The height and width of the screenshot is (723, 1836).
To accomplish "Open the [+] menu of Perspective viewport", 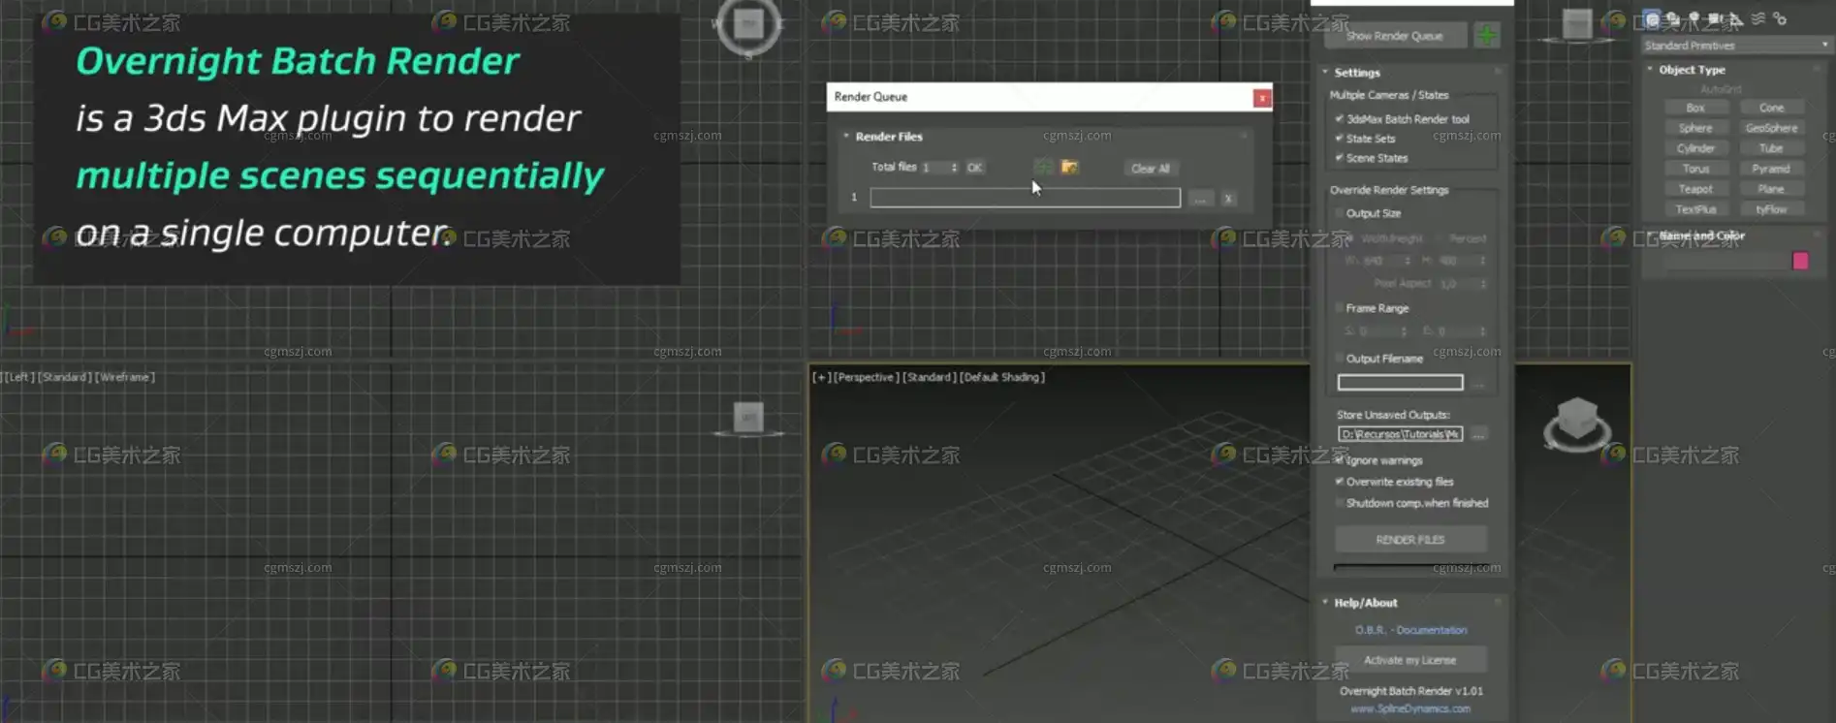I will pos(820,377).
